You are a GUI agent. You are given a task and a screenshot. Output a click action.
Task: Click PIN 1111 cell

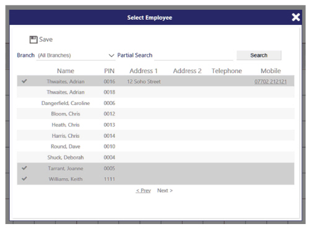(110, 179)
